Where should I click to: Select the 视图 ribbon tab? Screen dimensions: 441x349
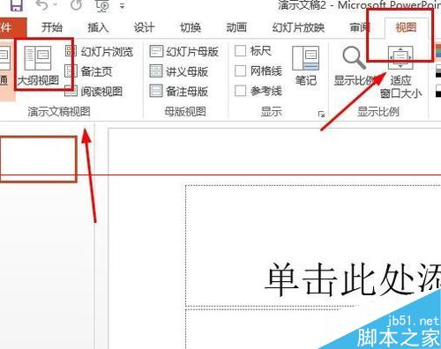click(406, 27)
